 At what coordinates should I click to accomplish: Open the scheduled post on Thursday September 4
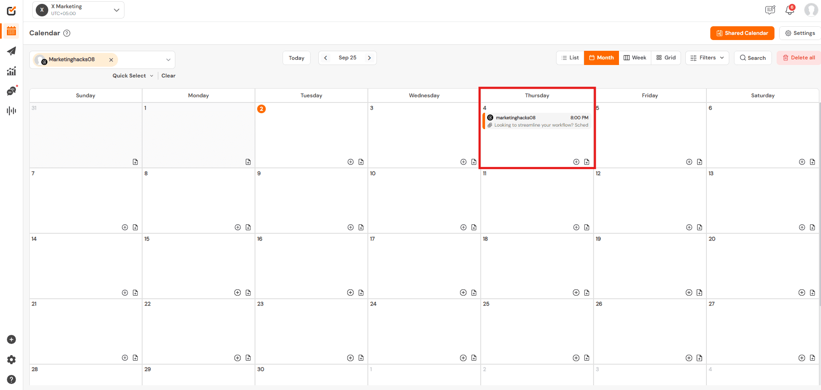(x=537, y=121)
